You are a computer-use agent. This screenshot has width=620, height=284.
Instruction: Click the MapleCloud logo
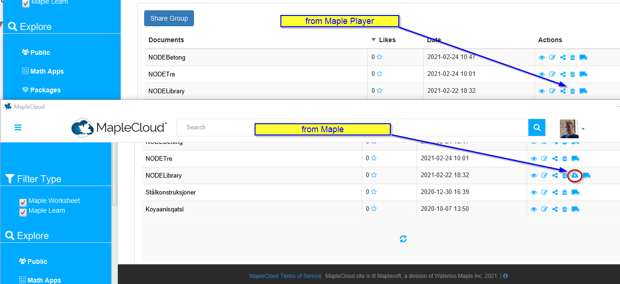tap(119, 127)
